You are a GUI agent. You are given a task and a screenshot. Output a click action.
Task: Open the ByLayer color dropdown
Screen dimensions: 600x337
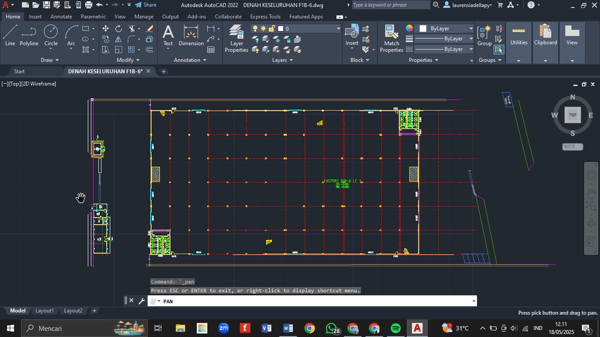[x=446, y=29]
